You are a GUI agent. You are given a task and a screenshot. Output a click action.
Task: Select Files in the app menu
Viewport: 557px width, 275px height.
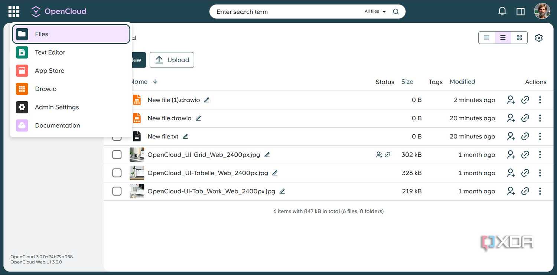[71, 34]
